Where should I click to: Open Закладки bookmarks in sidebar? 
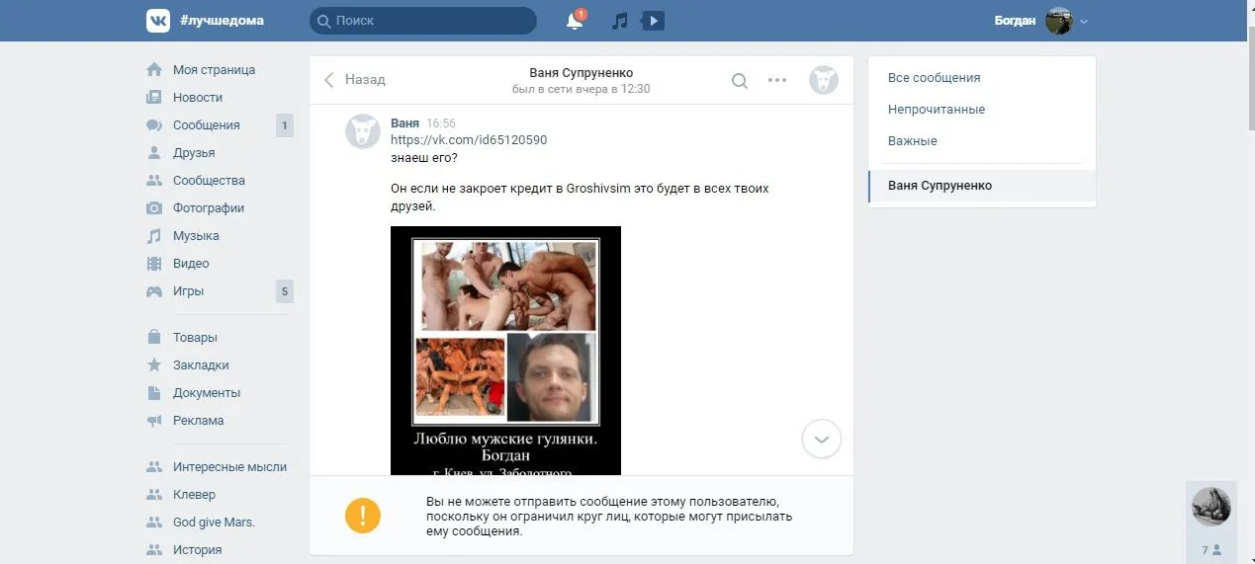point(200,364)
